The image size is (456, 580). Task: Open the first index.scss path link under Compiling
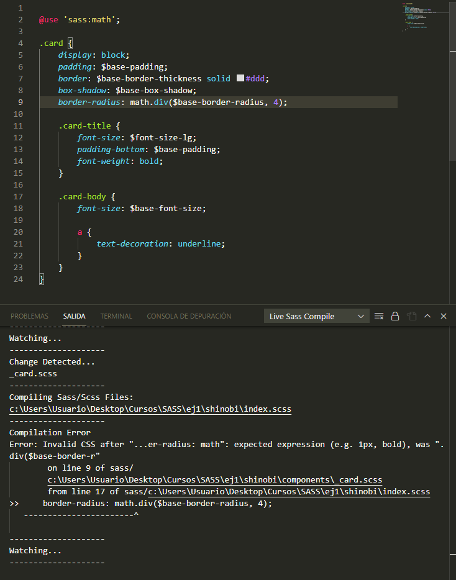150,409
